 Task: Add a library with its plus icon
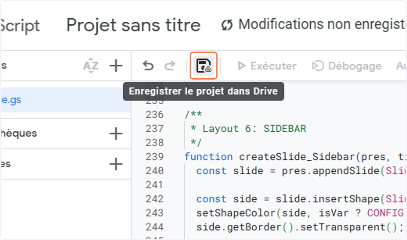(116, 134)
